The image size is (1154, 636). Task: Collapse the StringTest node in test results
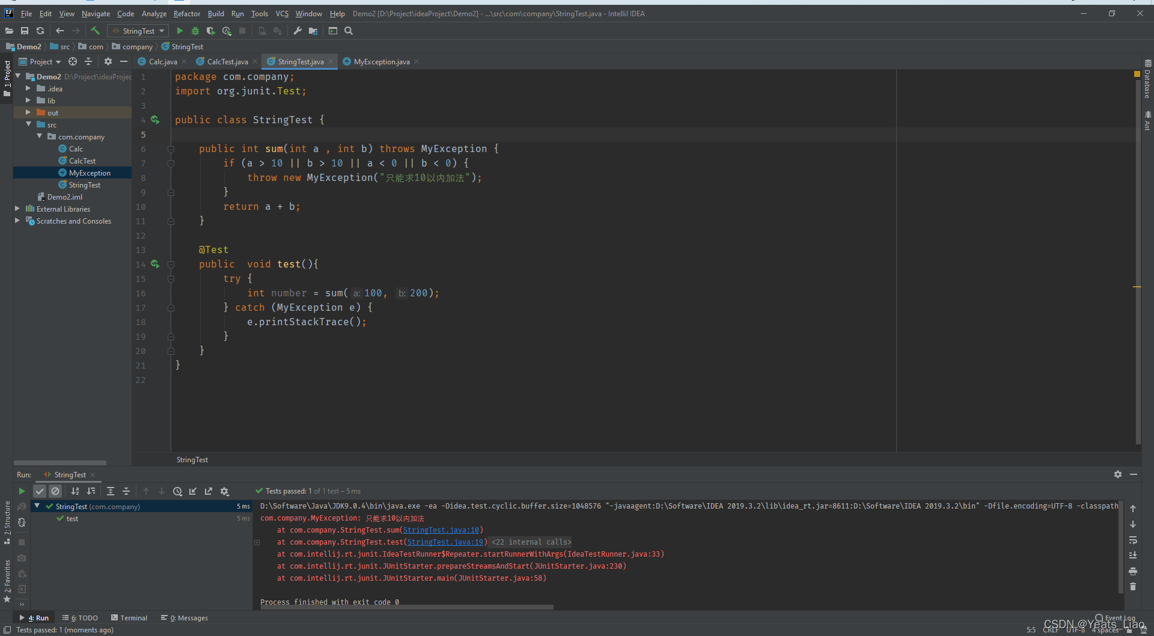pyautogui.click(x=37, y=506)
